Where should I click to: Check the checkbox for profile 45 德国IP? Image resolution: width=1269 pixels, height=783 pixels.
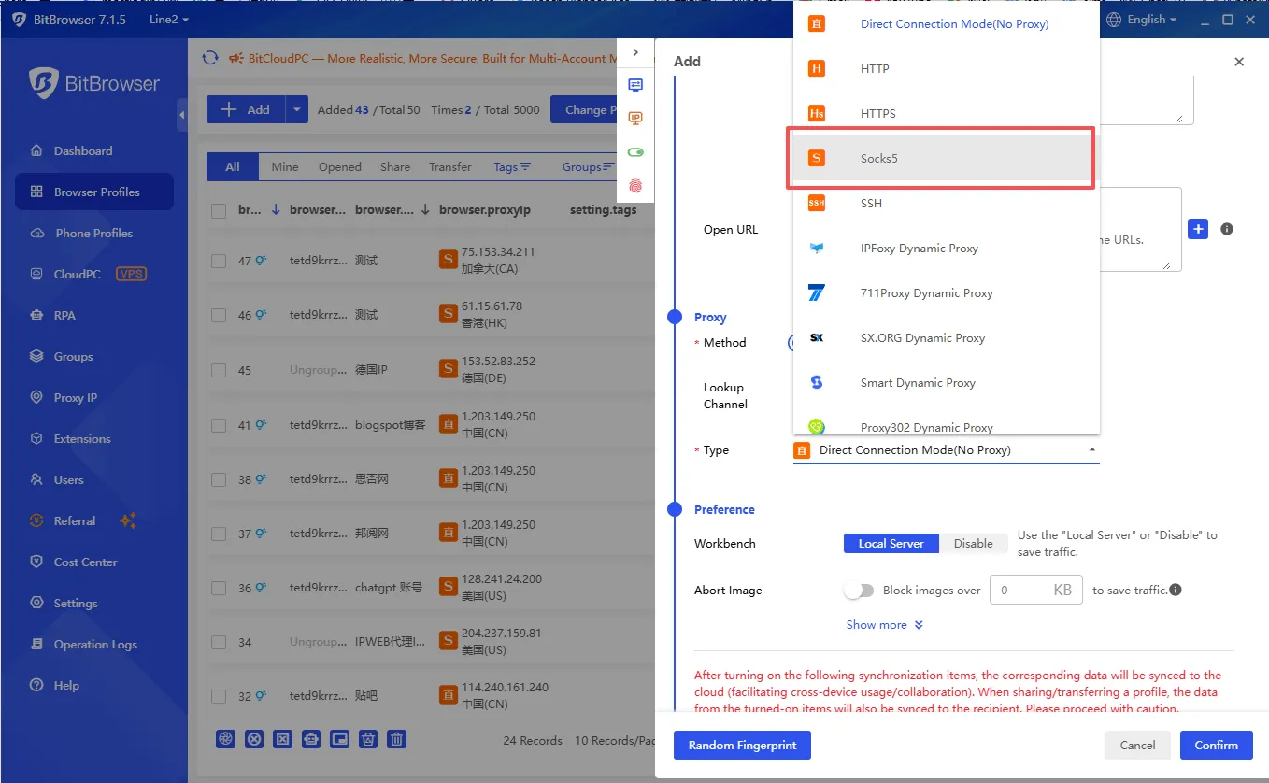click(x=219, y=370)
